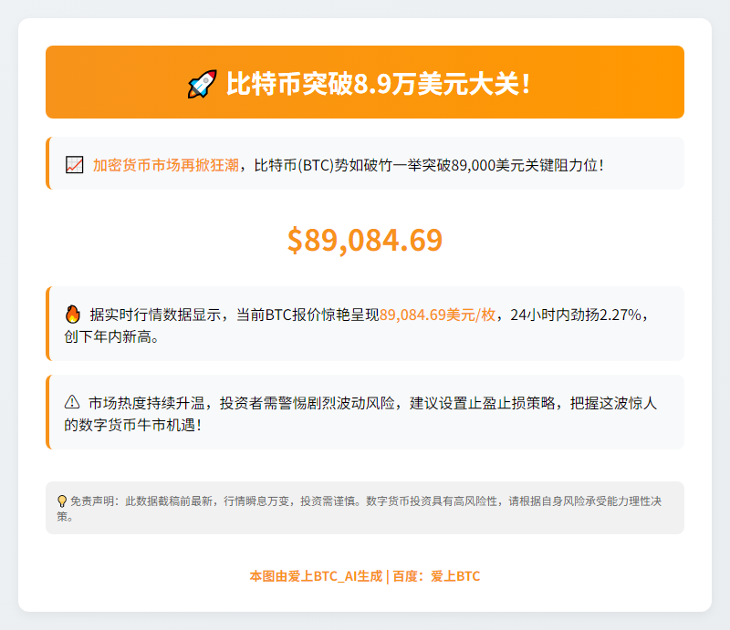Image resolution: width=730 pixels, height=630 pixels.
Task: Click the text 建议设置止盈止损策略
Action: pyautogui.click(x=483, y=403)
